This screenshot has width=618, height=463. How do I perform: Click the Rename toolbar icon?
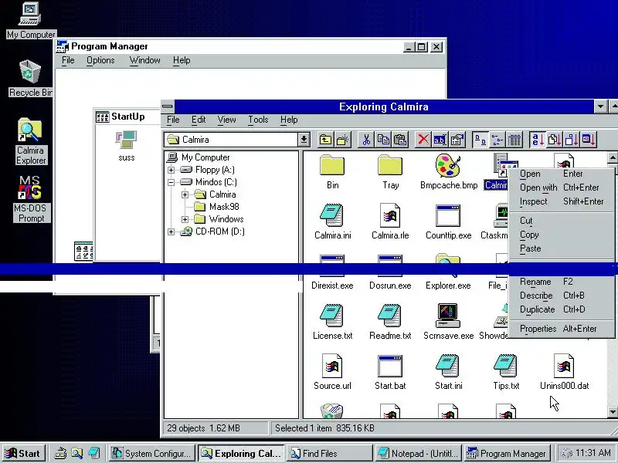click(x=440, y=140)
